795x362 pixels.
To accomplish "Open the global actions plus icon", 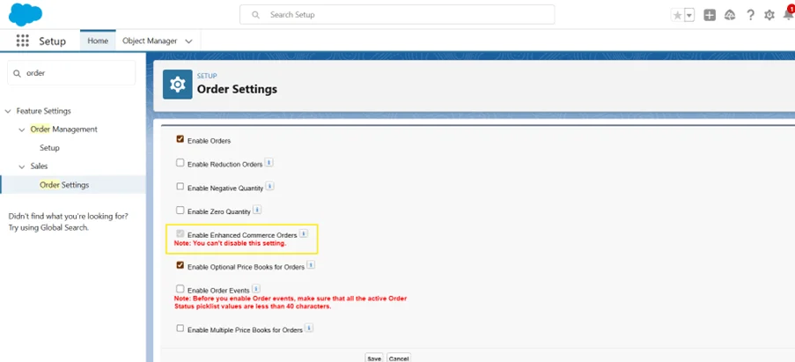I will point(710,15).
